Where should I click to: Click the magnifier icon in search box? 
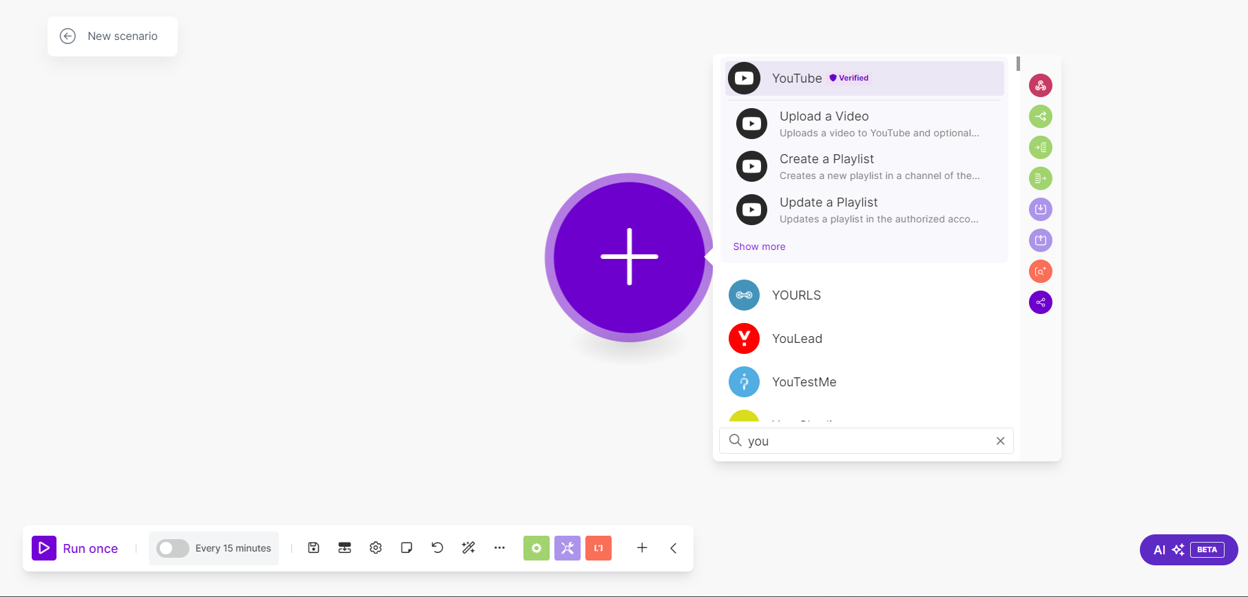(x=735, y=441)
